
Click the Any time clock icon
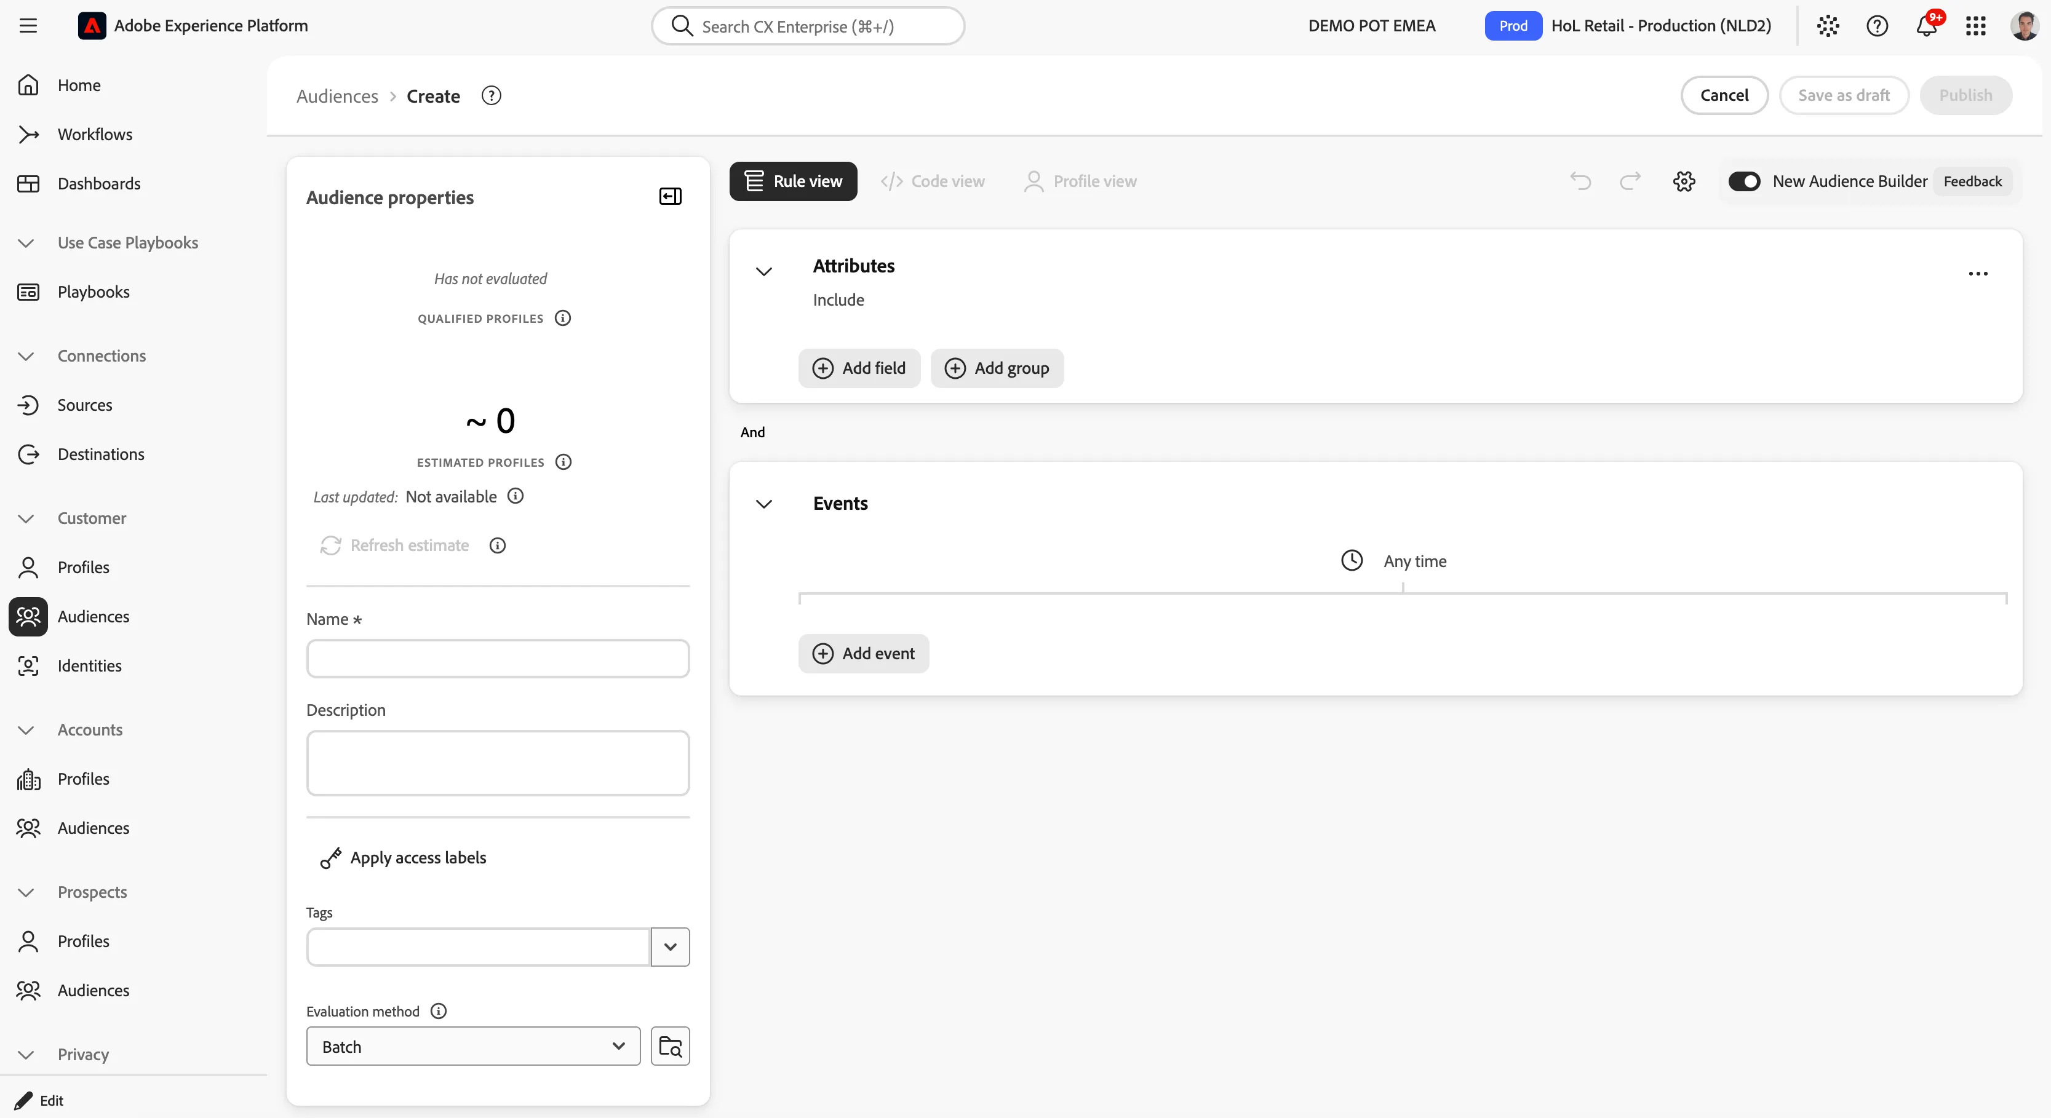1352,560
